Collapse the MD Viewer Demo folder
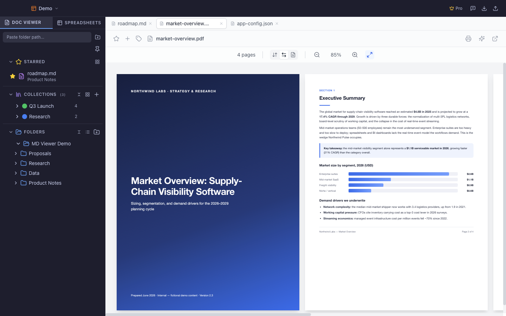 point(18,144)
